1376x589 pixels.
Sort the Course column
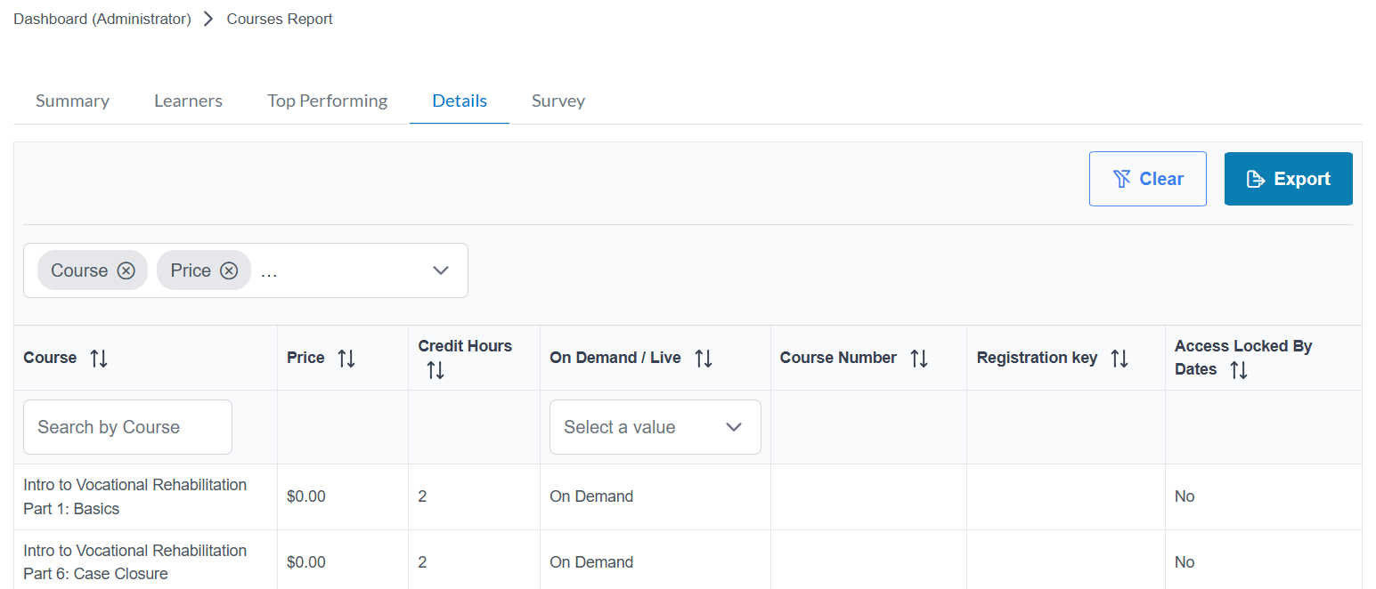pyautogui.click(x=98, y=358)
